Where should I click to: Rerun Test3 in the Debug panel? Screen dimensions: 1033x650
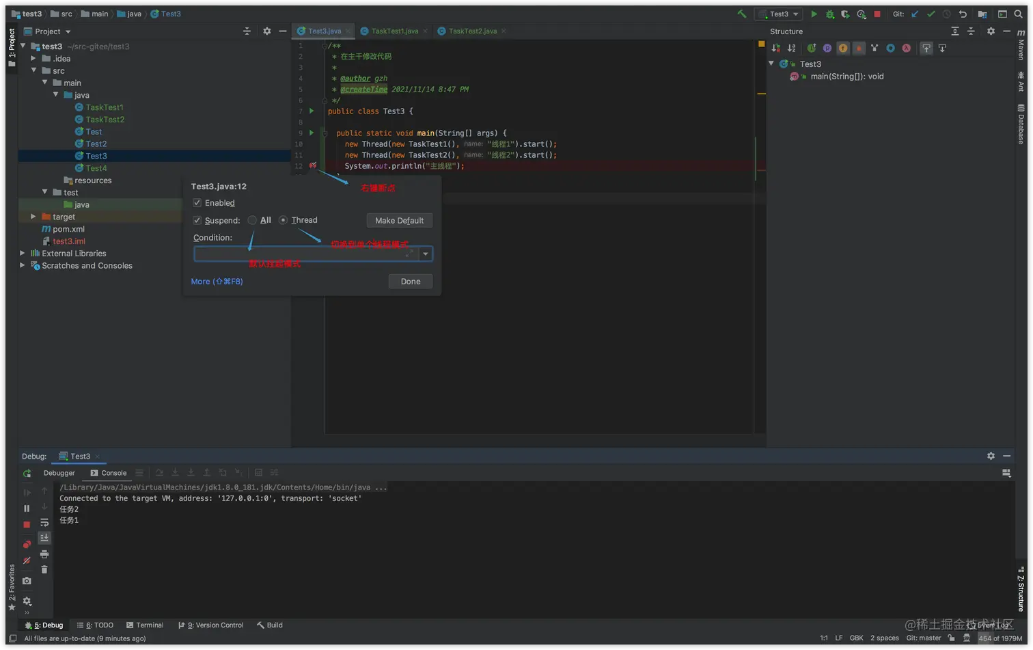(27, 473)
